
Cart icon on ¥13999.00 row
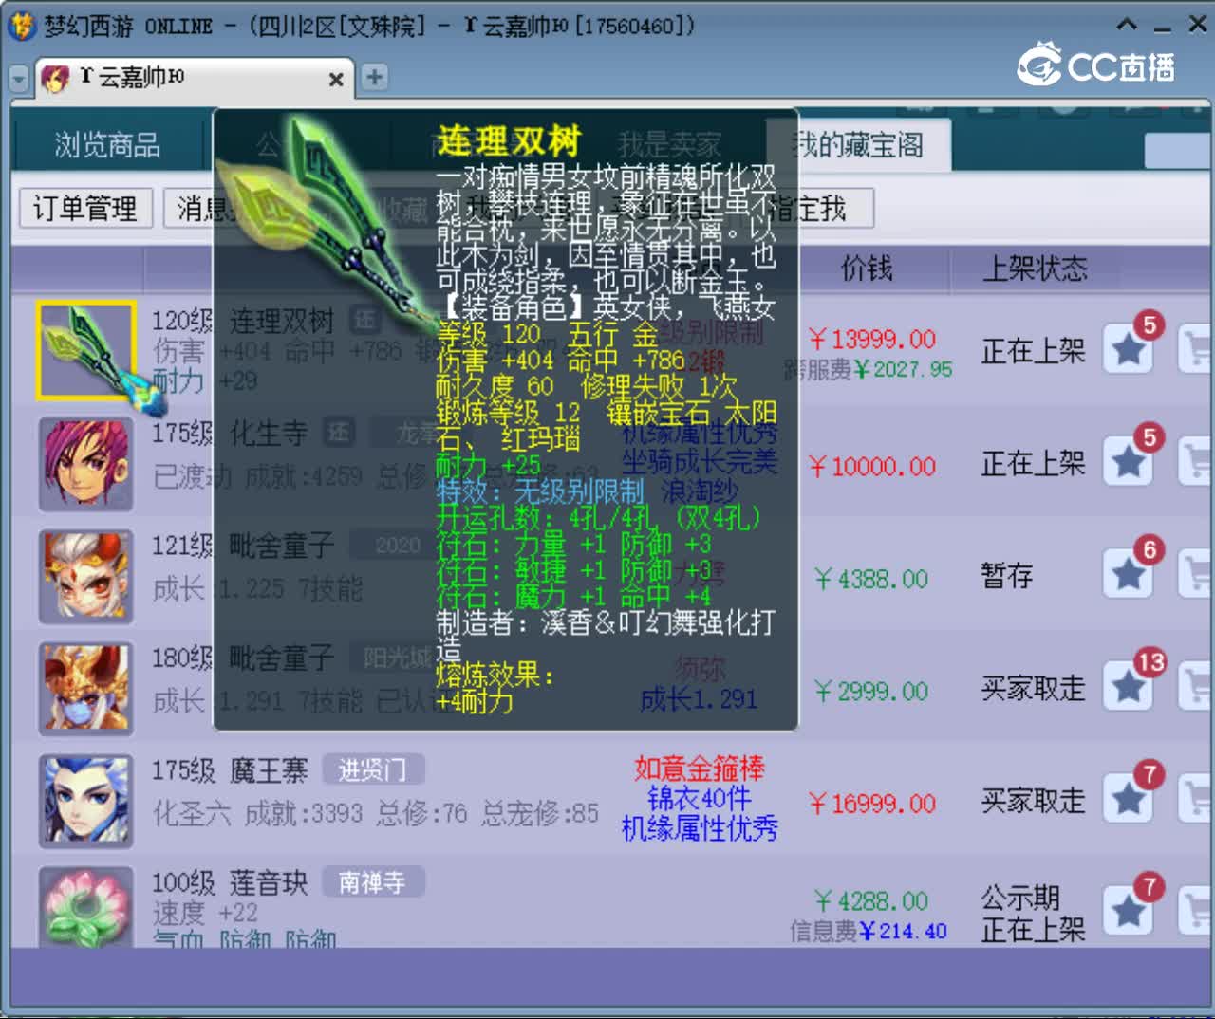coord(1196,350)
